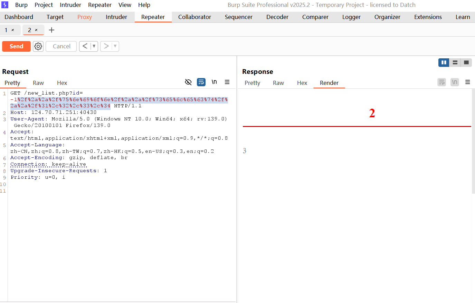Image resolution: width=475 pixels, height=303 pixels.
Task: Click the rendered red number 2
Action: click(372, 113)
